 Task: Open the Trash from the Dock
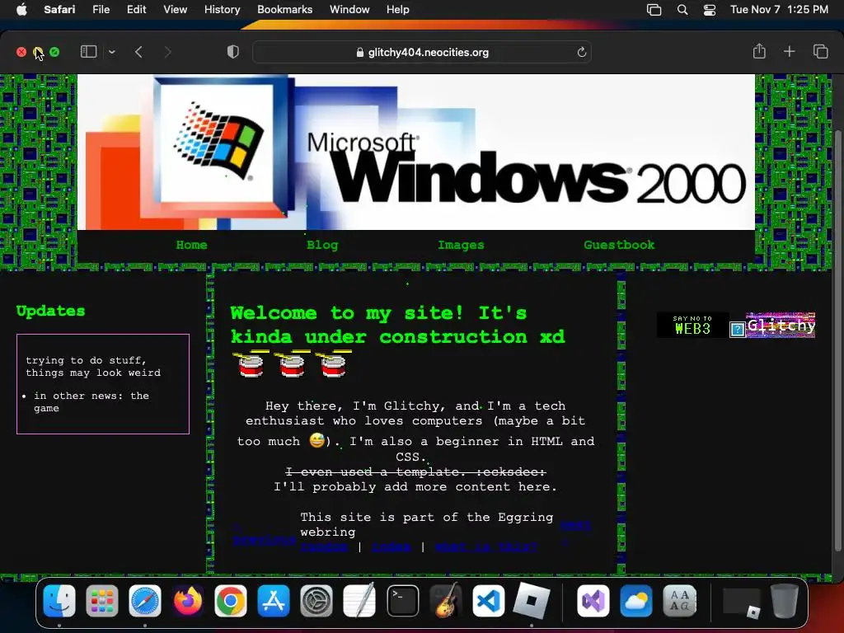point(785,601)
